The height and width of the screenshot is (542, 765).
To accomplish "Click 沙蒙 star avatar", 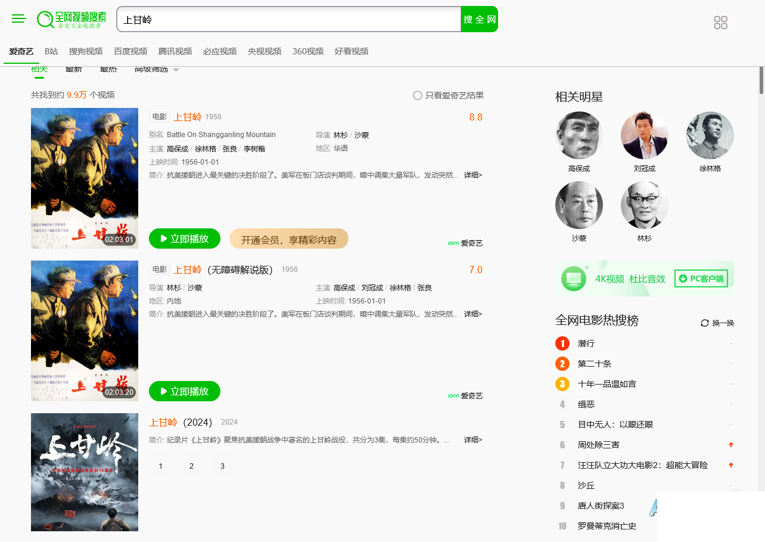I will click(579, 205).
